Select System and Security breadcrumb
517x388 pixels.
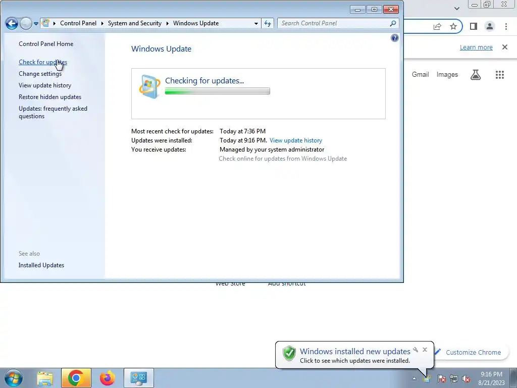click(x=134, y=23)
